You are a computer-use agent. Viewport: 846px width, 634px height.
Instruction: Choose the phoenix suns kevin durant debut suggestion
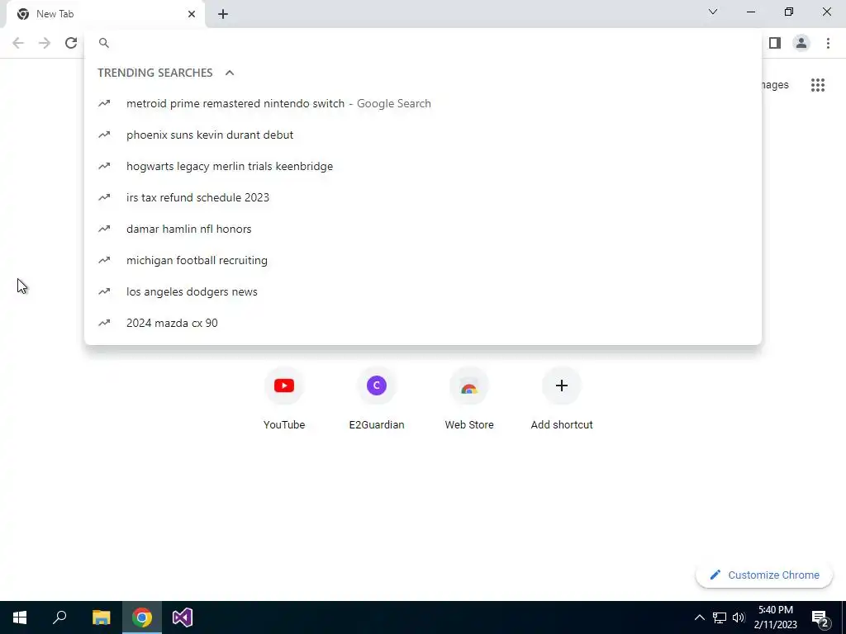[x=423, y=135]
